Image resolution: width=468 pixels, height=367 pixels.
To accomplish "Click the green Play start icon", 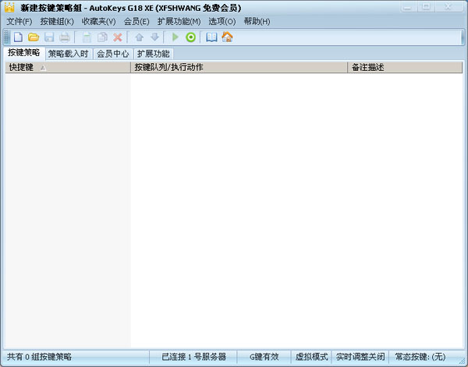I will click(175, 37).
